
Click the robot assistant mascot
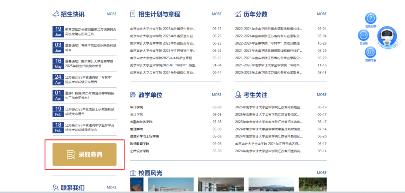coord(386,36)
